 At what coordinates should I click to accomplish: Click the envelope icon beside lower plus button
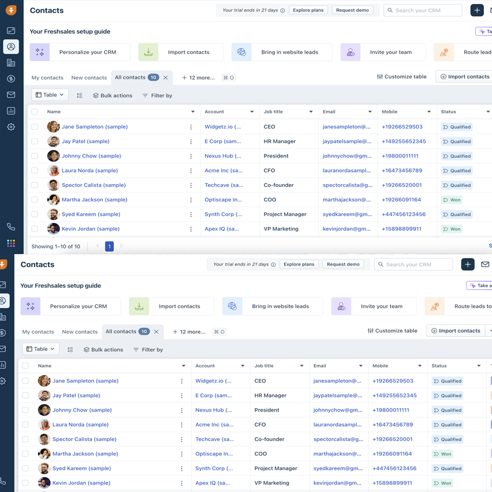[x=485, y=265]
